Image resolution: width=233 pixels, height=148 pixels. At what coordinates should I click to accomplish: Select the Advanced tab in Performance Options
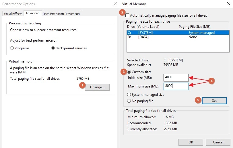click(32, 13)
